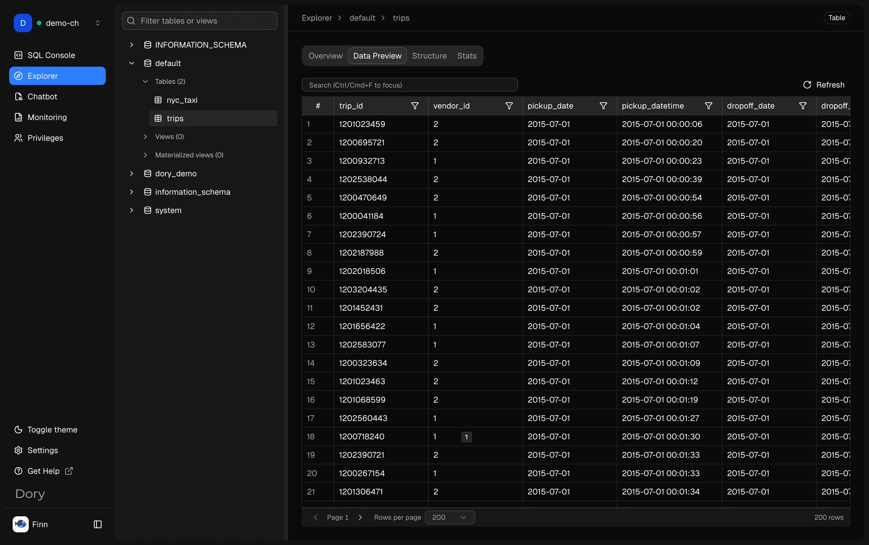Filter the vendor_id column
This screenshot has height=545, width=869.
[x=509, y=106]
